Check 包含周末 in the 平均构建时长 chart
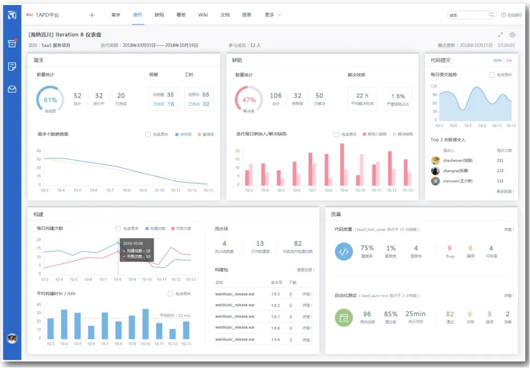The width and height of the screenshot is (530, 368). [170, 294]
